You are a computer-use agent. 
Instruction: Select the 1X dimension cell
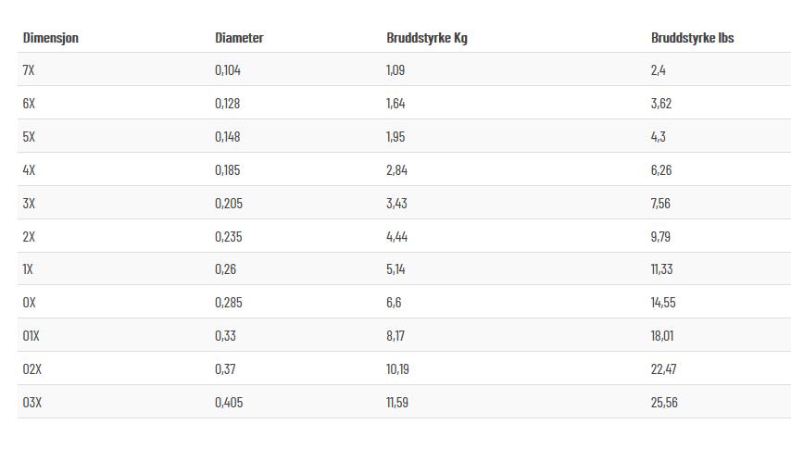(28, 268)
